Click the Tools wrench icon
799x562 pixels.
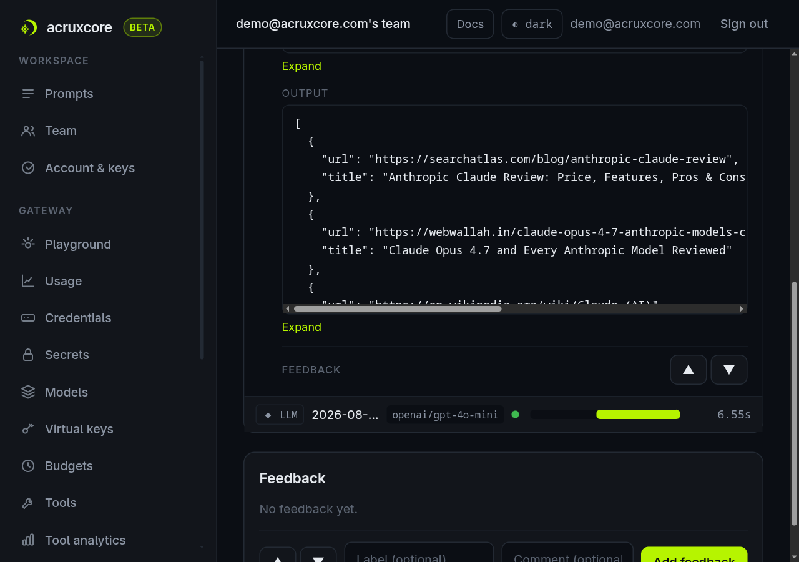pos(28,503)
